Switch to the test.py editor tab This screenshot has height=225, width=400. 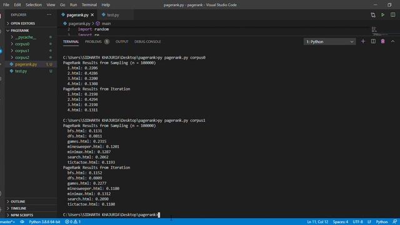pyautogui.click(x=113, y=15)
